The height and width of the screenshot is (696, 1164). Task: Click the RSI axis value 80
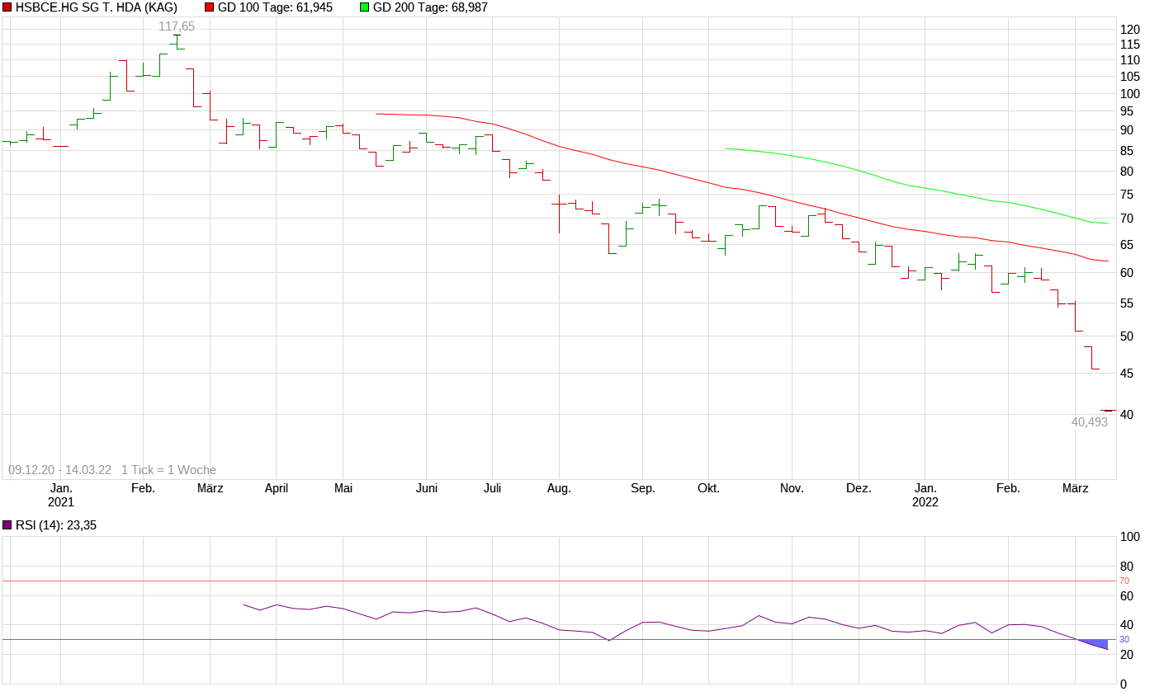point(1127,567)
